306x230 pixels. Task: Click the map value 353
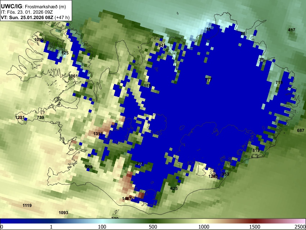(225, 174)
